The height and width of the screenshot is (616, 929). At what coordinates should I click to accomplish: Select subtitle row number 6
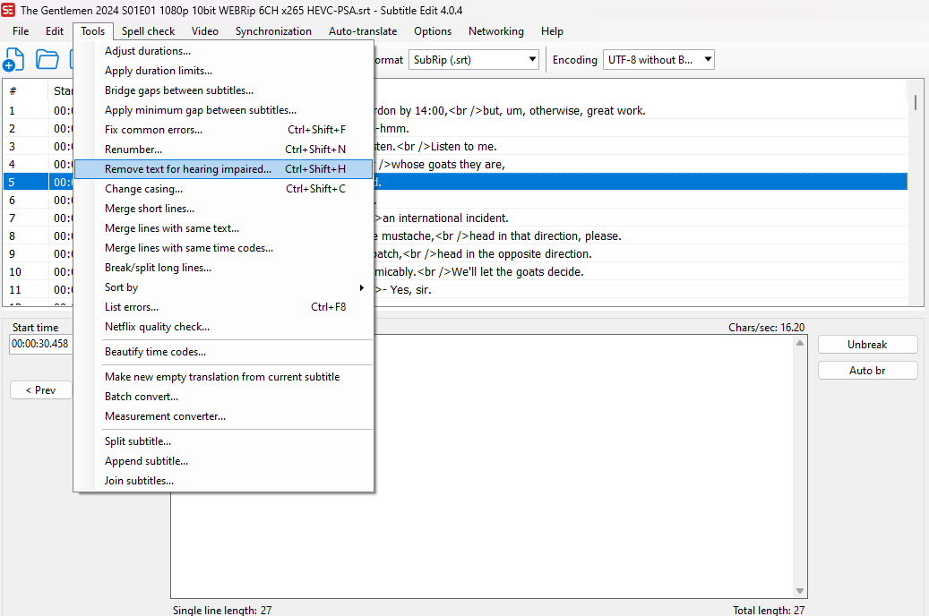point(455,201)
